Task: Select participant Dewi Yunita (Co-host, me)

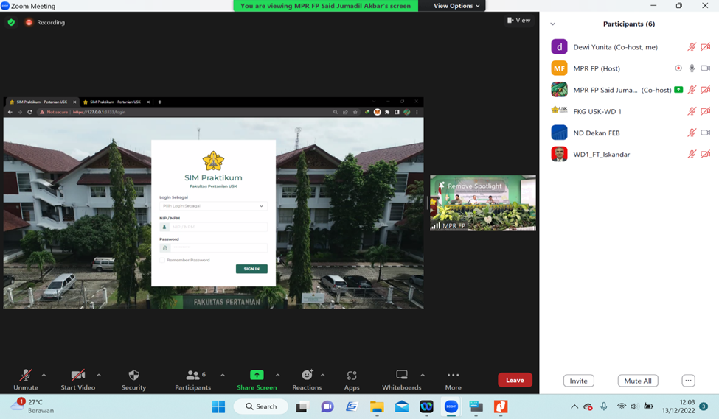Action: coord(630,46)
